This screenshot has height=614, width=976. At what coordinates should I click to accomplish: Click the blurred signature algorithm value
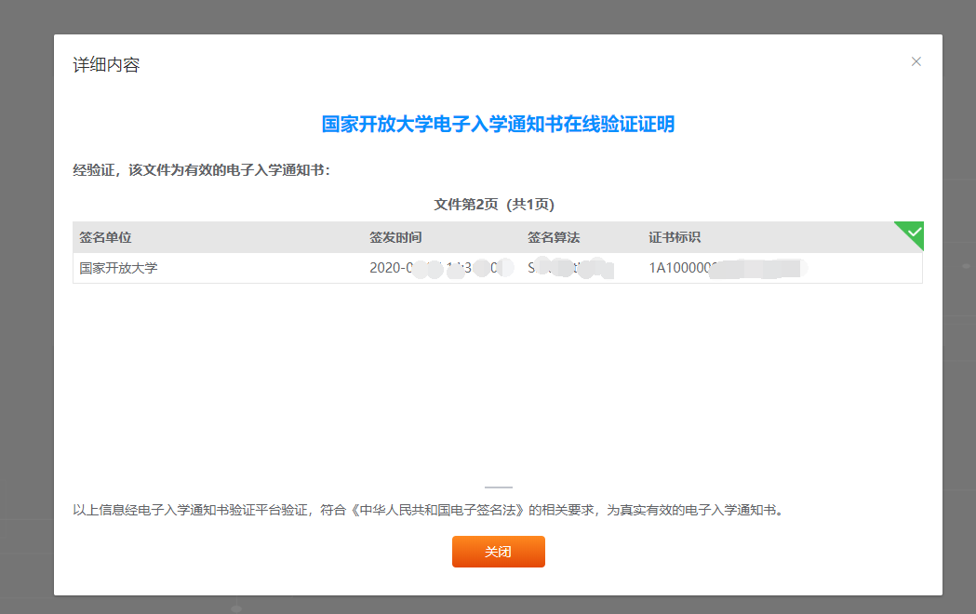[569, 268]
